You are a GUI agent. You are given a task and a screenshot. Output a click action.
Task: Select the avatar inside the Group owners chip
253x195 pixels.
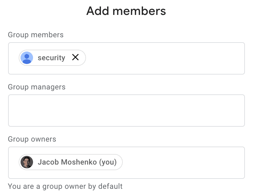(x=27, y=162)
